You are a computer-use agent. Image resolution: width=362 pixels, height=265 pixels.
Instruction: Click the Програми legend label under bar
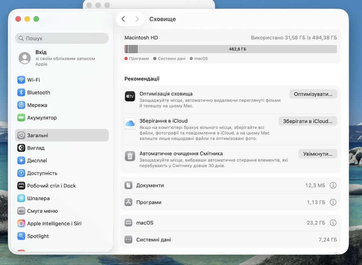(139, 59)
